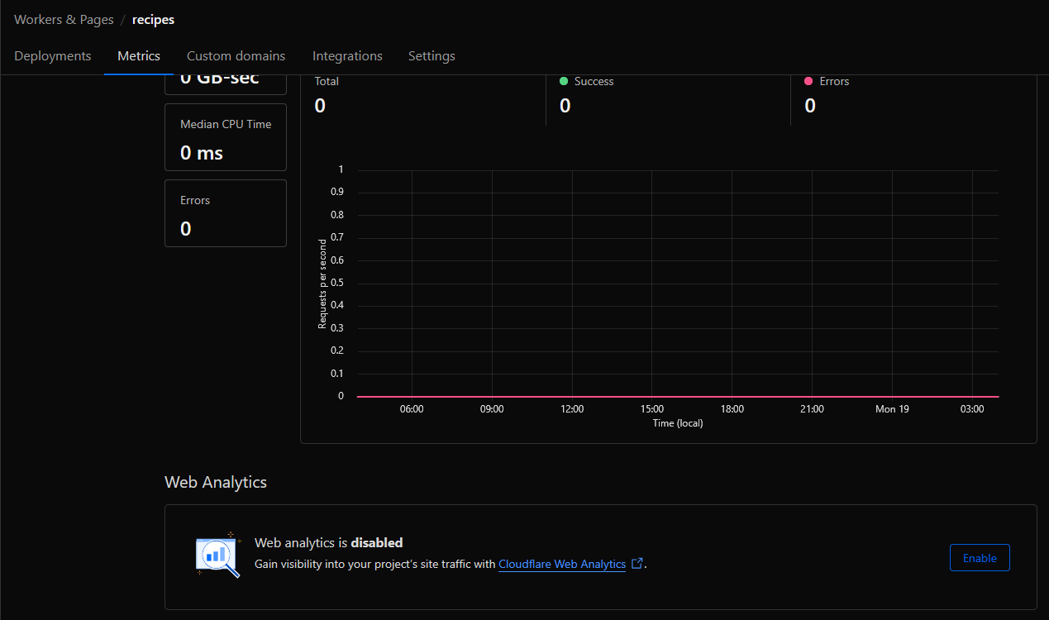Select the Metrics tab
This screenshot has height=620, width=1049.
(139, 56)
